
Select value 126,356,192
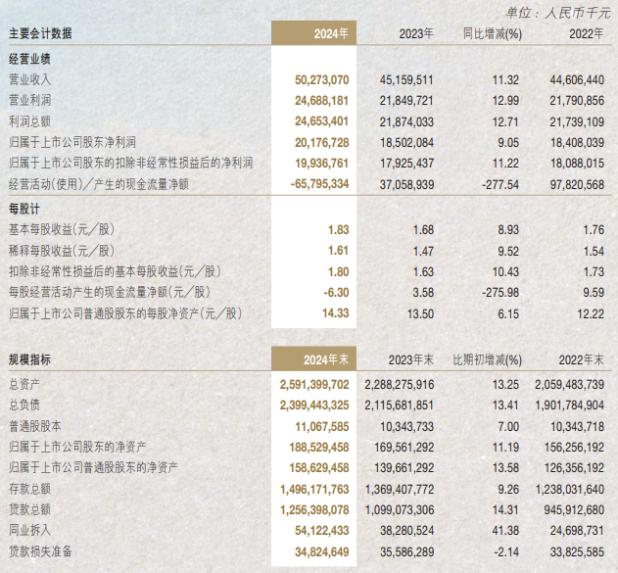point(575,468)
